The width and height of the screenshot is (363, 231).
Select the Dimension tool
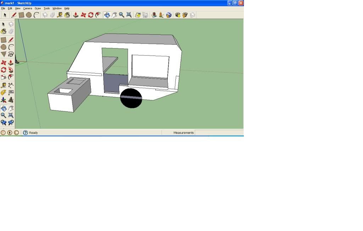click(11, 86)
